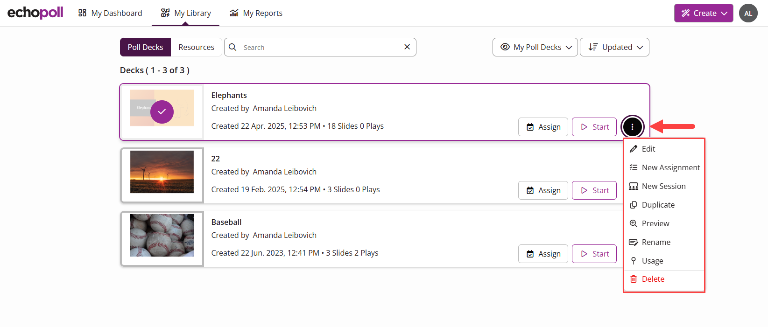Click Start on the 22 deck
The width and height of the screenshot is (768, 327).
[x=594, y=190]
